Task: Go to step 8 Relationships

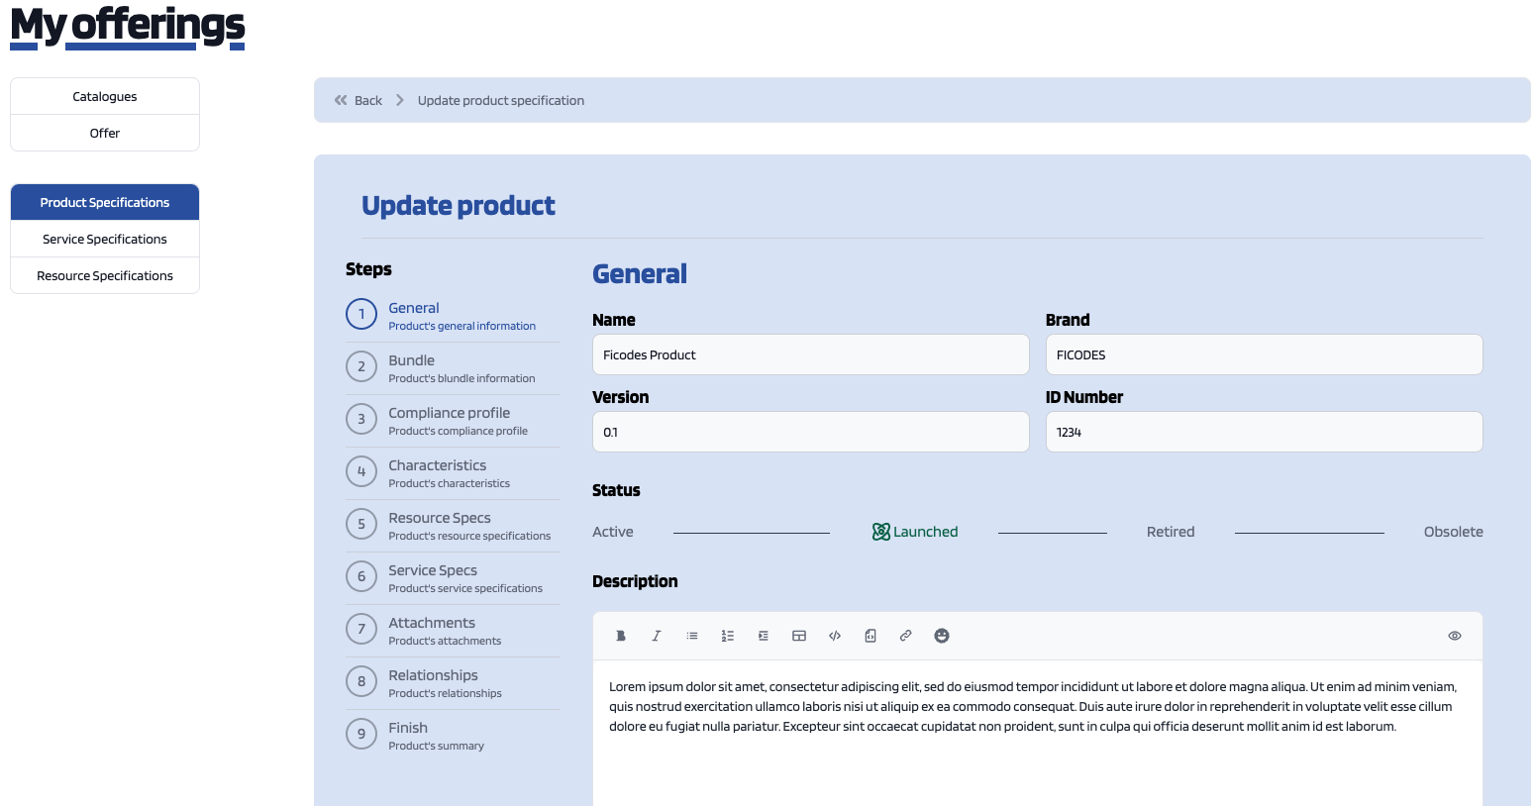Action: (x=453, y=682)
